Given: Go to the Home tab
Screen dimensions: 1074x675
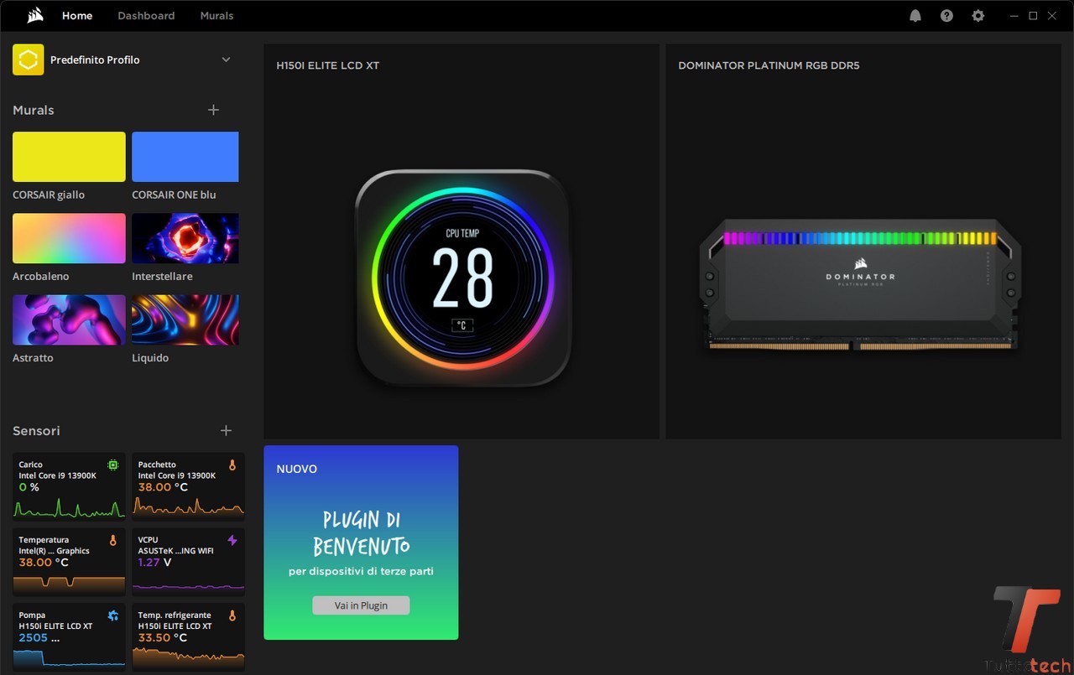Looking at the screenshot, I should [x=77, y=16].
